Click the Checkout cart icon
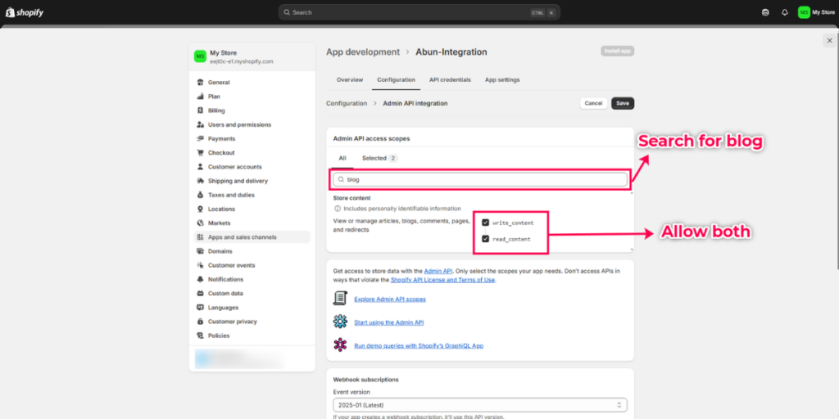Viewport: 839px width, 419px height. coord(200,153)
